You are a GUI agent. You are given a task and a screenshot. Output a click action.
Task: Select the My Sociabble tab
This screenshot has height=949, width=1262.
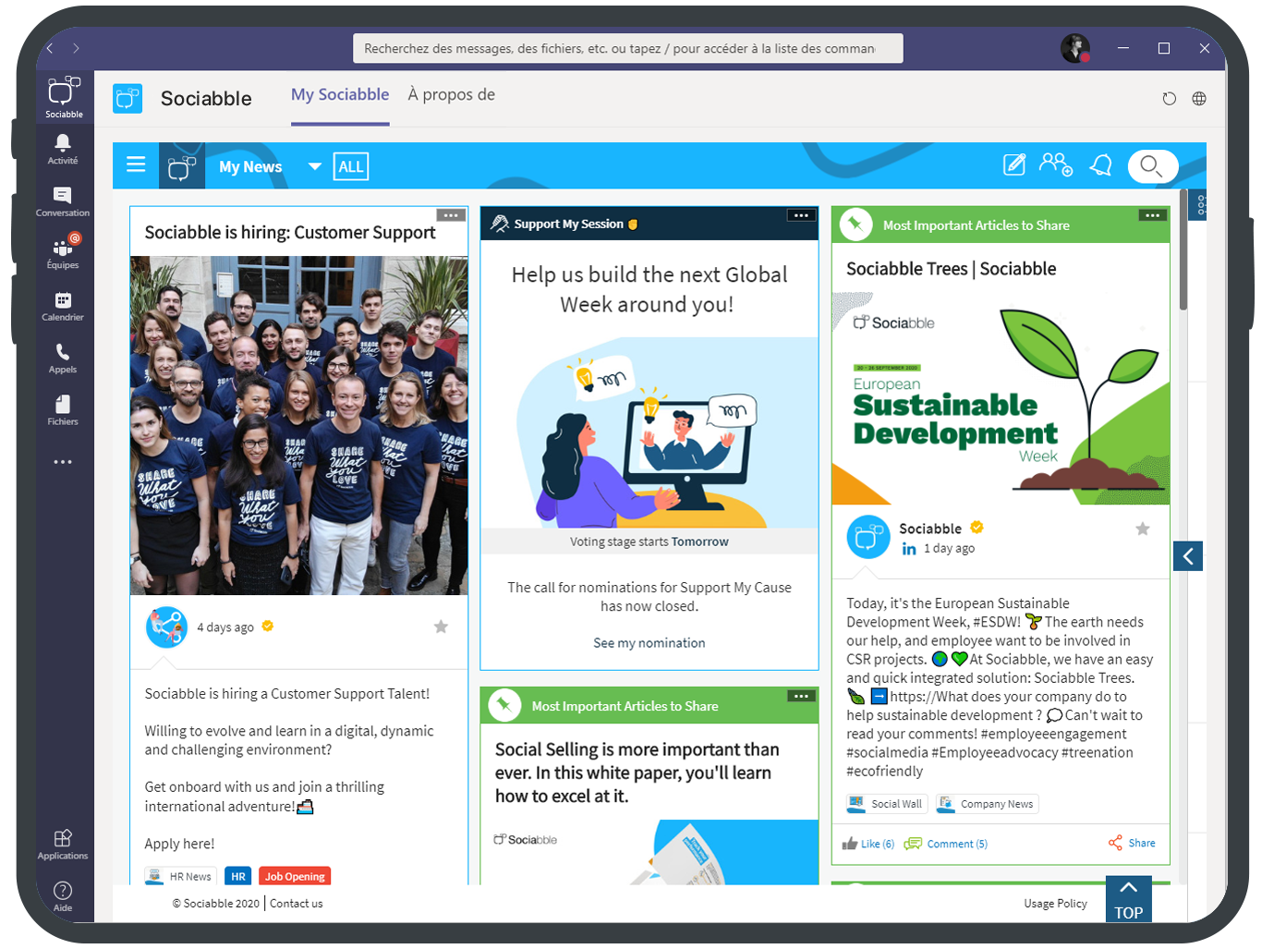340,94
